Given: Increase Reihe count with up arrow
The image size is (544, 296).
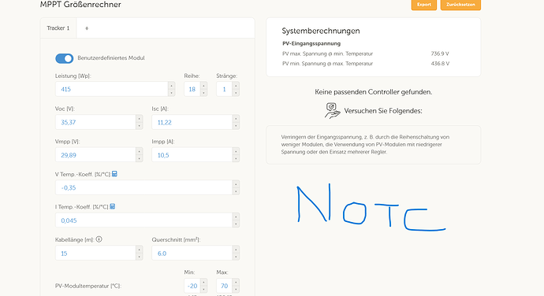Looking at the screenshot, I should (203, 86).
